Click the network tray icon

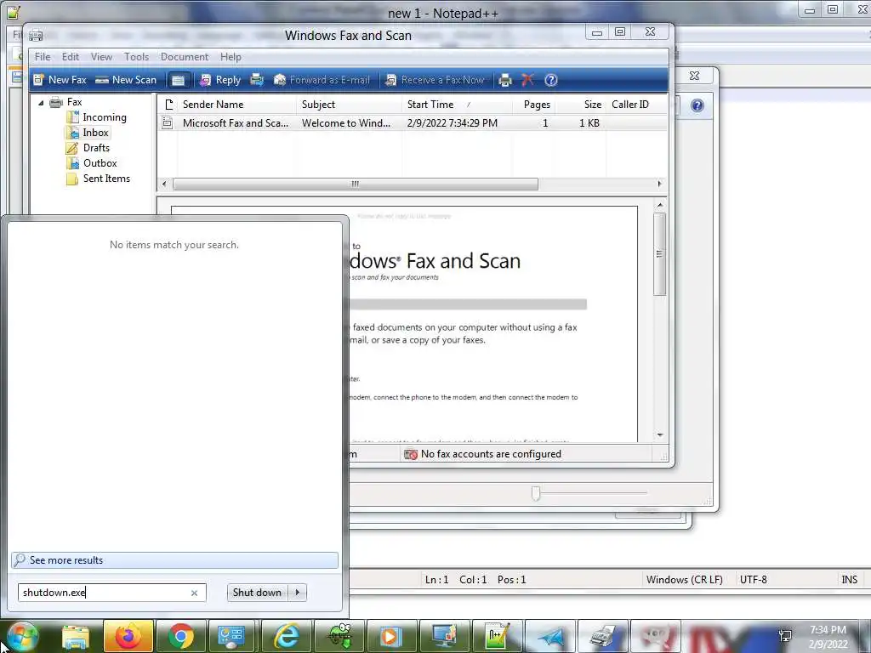click(x=785, y=637)
